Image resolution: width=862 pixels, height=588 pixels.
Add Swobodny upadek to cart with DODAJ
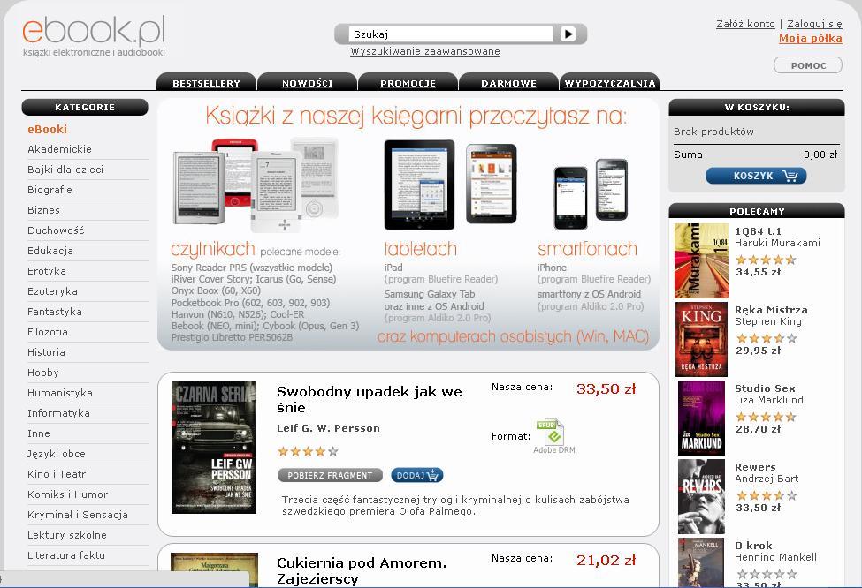(x=416, y=476)
